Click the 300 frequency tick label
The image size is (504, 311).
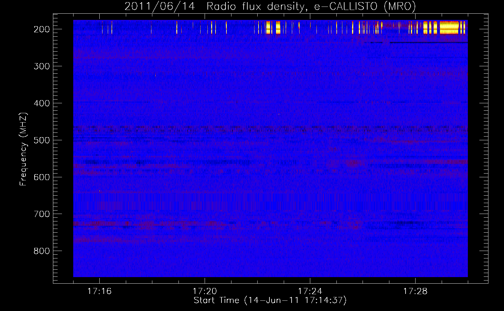[41, 66]
